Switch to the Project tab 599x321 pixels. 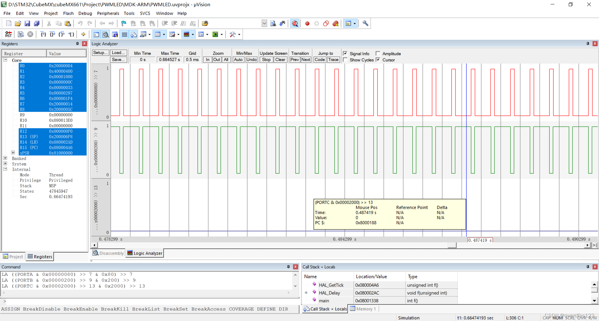click(13, 256)
